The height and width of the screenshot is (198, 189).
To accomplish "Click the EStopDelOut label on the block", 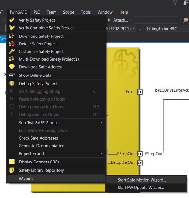I will [x=123, y=162].
